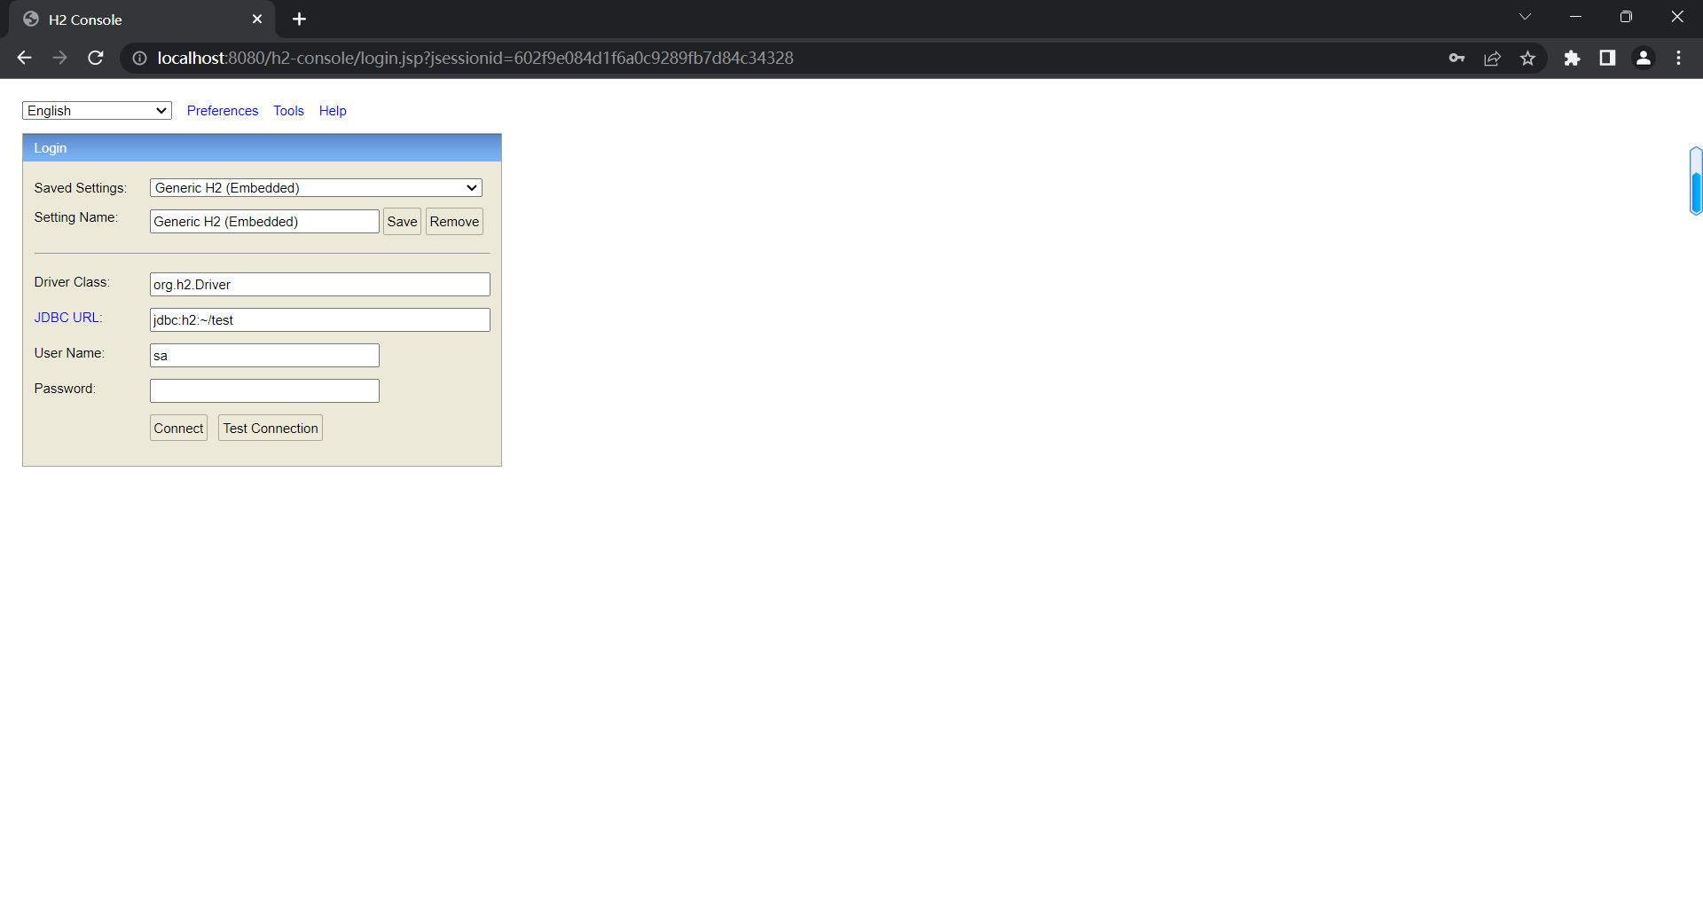Viewport: 1703px width, 905px height.
Task: Open Saved Settings dropdown
Action: (316, 187)
